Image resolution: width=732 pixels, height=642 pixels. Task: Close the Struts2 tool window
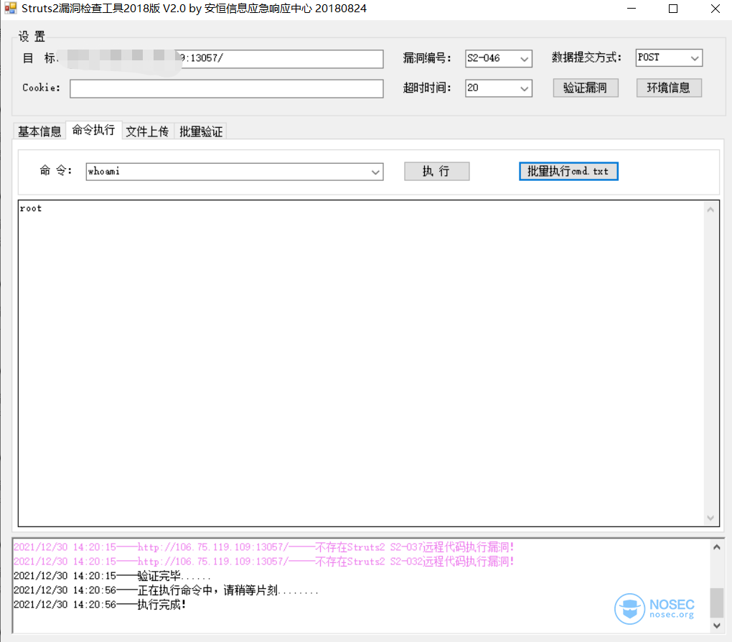click(715, 9)
